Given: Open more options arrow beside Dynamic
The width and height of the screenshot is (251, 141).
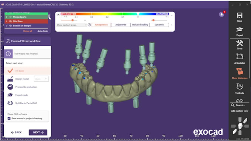Looking at the screenshot, I should coord(171,25).
